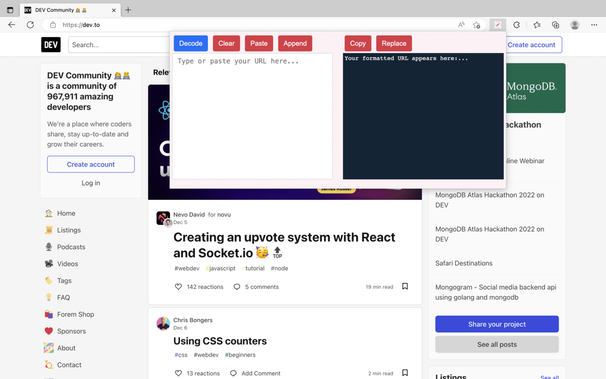
Task: Click the Home house icon in sidebar
Action: (x=49, y=213)
